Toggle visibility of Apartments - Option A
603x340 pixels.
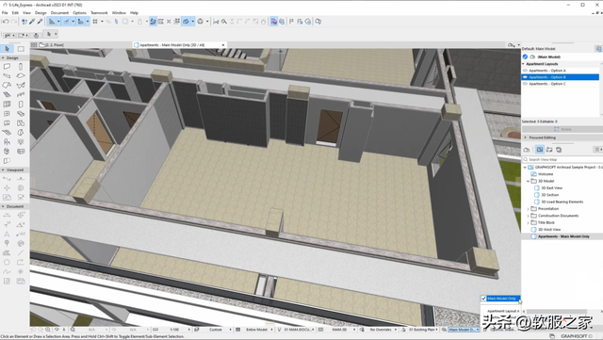525,71
